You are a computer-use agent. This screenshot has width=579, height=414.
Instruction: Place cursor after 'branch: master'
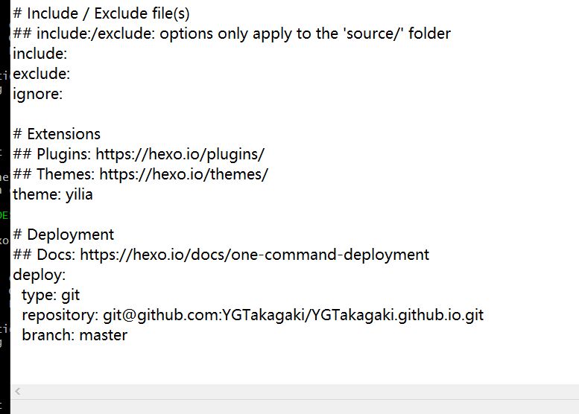pos(127,335)
